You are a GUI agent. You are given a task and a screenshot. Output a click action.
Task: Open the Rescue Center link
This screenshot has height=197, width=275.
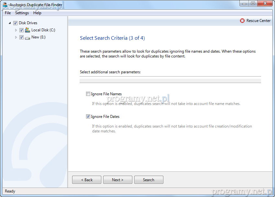click(x=258, y=21)
